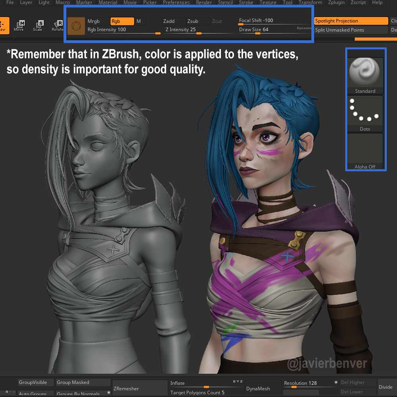Enable Zcut mode
397x397 pixels.
tap(217, 21)
